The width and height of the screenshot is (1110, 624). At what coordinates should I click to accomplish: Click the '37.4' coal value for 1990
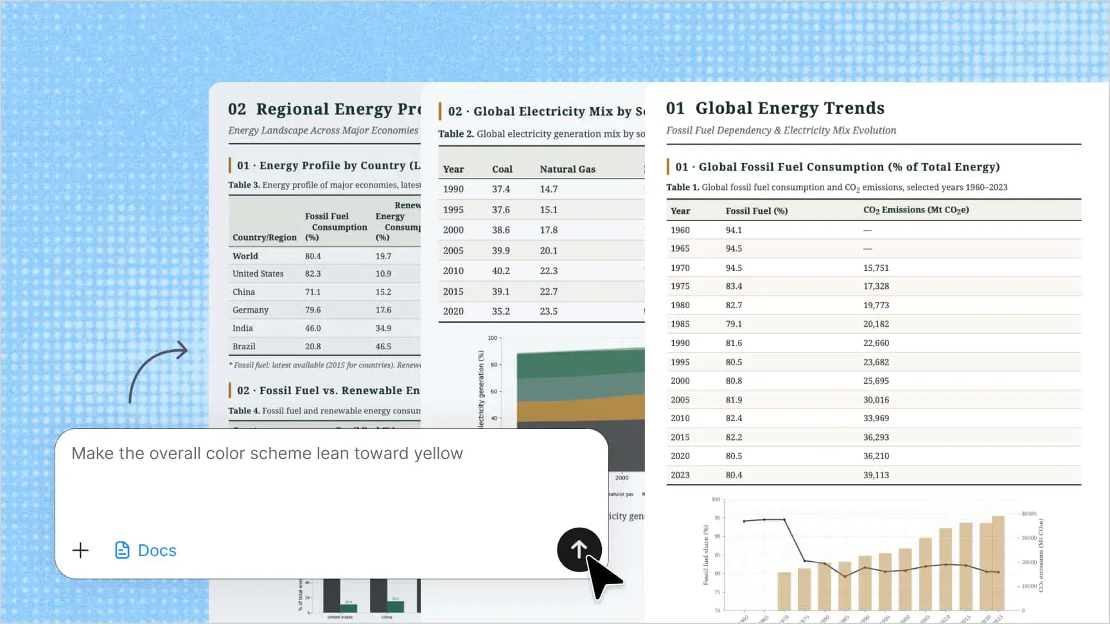click(501, 189)
